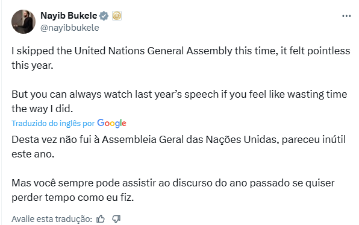359x225 pixels.
Task: Rate translation with thumbs down
Action: [x=116, y=219]
